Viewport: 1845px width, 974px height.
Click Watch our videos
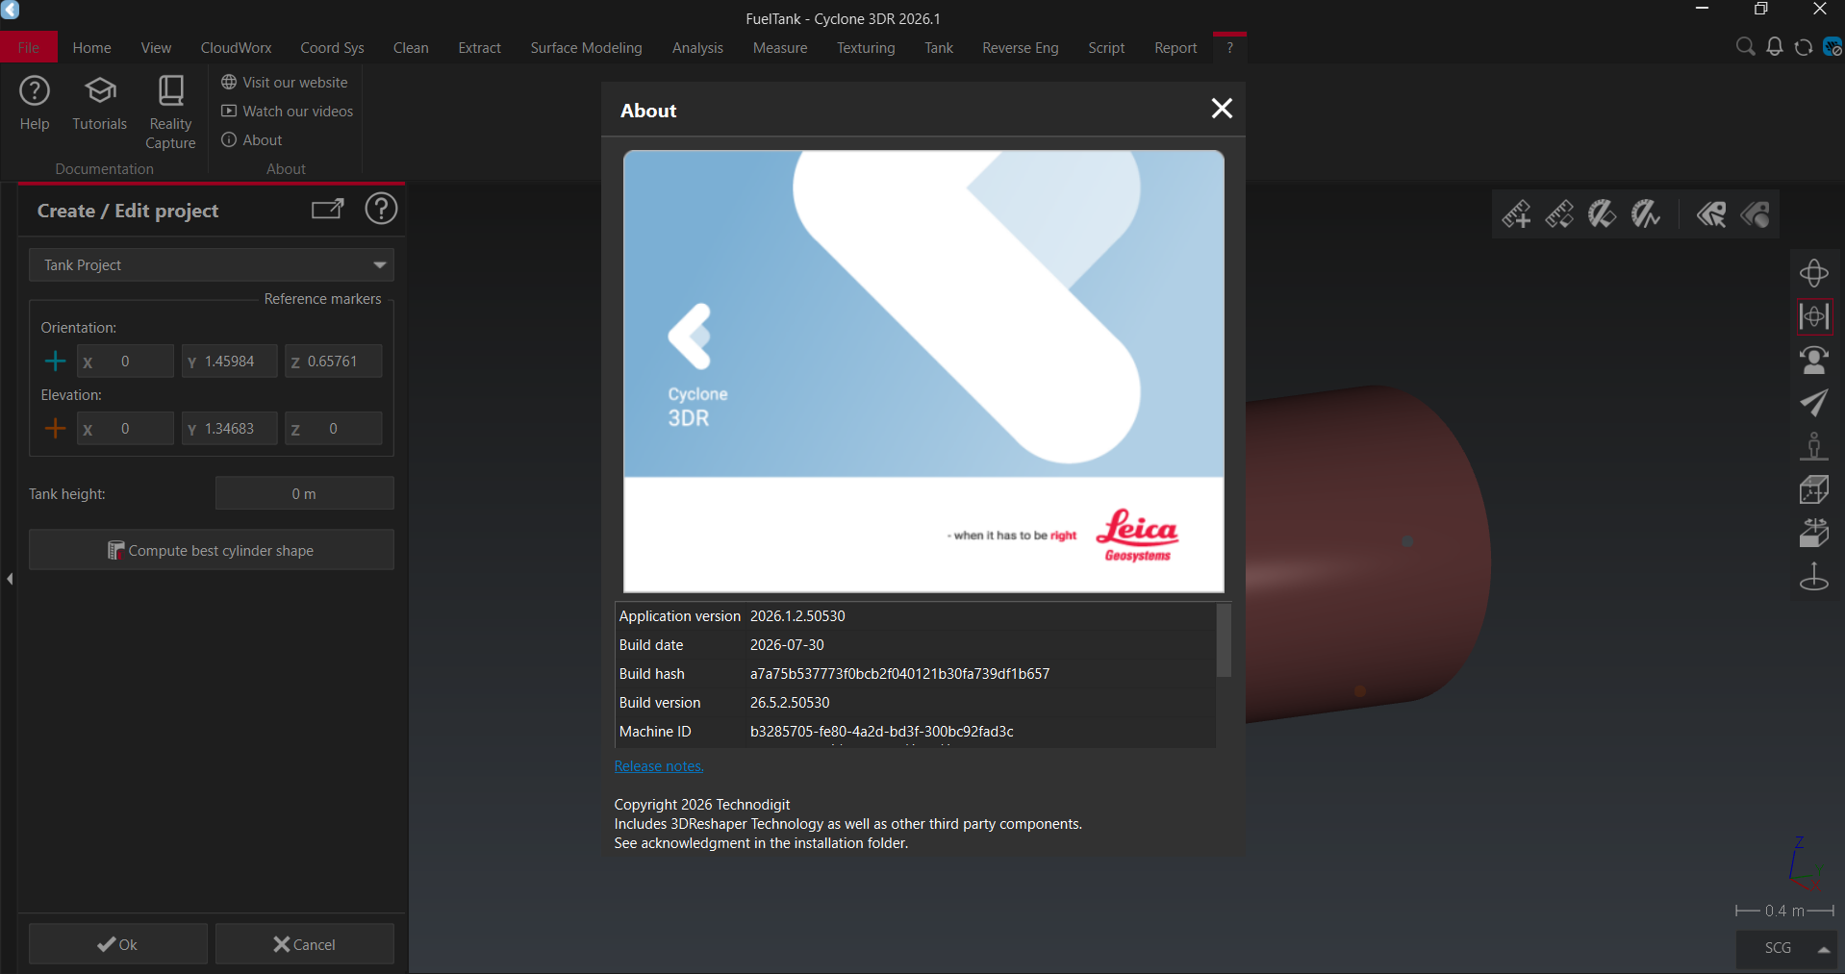tap(288, 112)
